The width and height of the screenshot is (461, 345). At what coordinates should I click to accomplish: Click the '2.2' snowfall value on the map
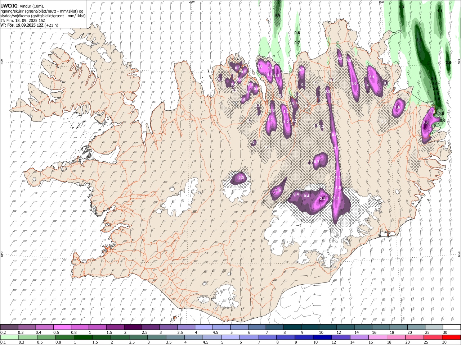click(323, 198)
